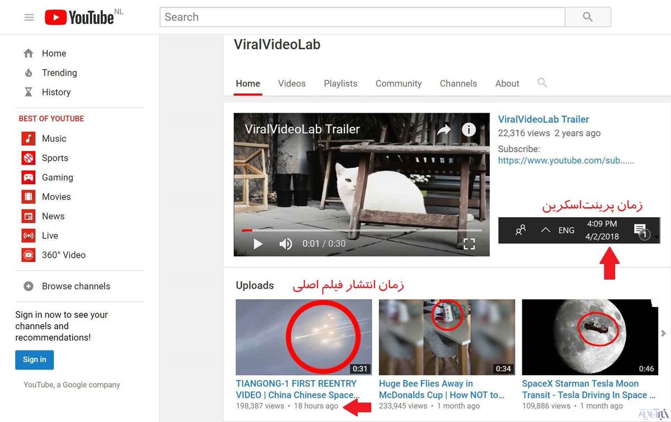Screen dimensions: 671x422
Task: Enter fullscreen on the trailer player
Action: 469,244
